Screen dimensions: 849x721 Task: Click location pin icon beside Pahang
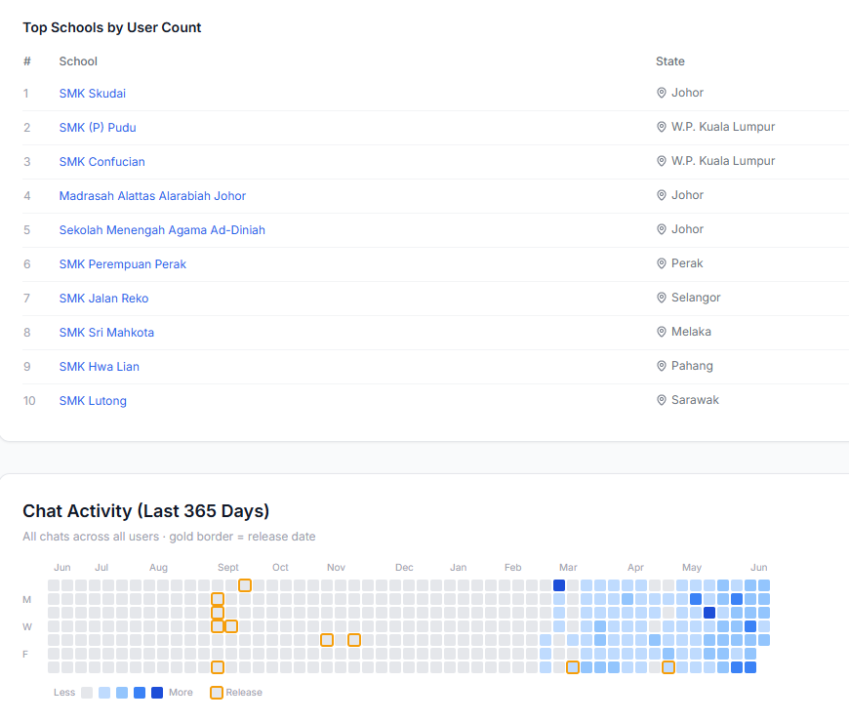661,365
